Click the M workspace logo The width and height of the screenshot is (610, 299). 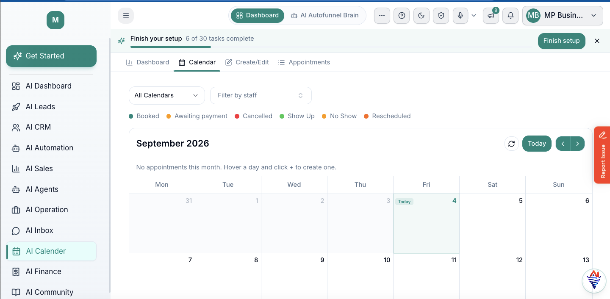tap(55, 20)
